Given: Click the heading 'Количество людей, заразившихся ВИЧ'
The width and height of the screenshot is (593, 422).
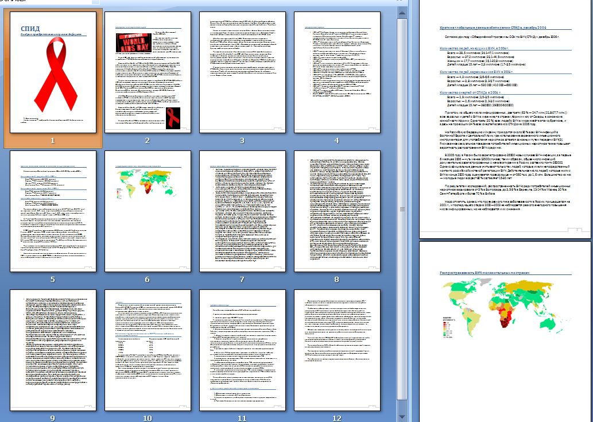Looking at the screenshot, I should pos(476,71).
